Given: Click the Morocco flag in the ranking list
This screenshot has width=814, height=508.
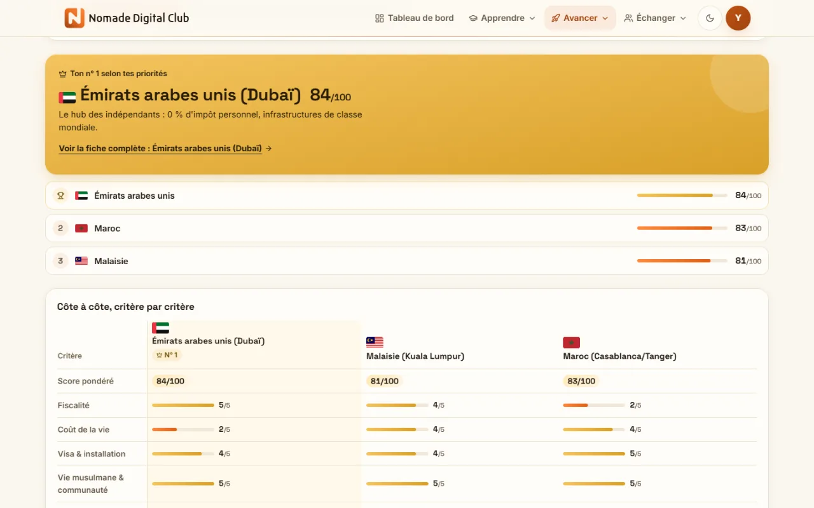Looking at the screenshot, I should (x=81, y=228).
